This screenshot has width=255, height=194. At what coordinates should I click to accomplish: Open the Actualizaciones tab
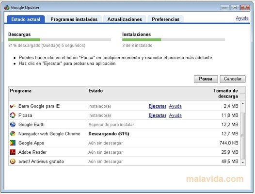[125, 19]
